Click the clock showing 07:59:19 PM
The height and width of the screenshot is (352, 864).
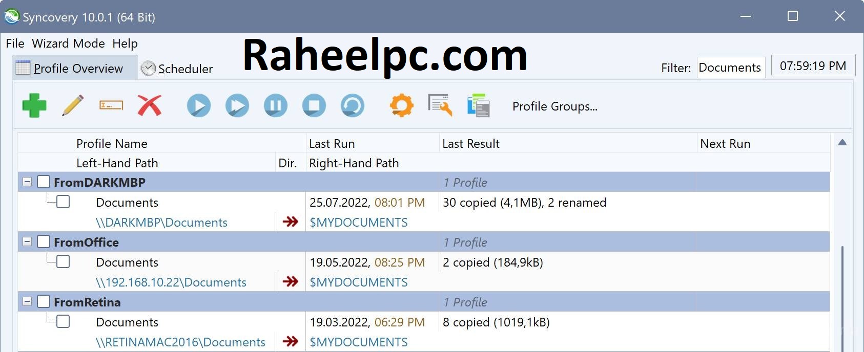pos(813,66)
